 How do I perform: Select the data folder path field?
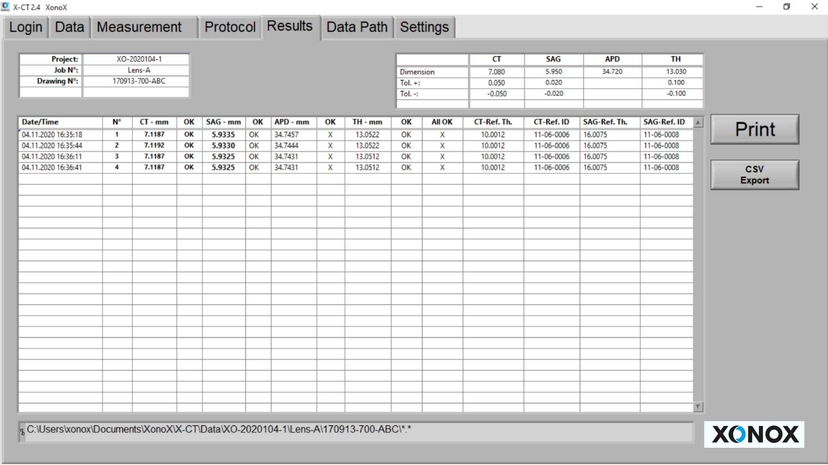coord(358,432)
